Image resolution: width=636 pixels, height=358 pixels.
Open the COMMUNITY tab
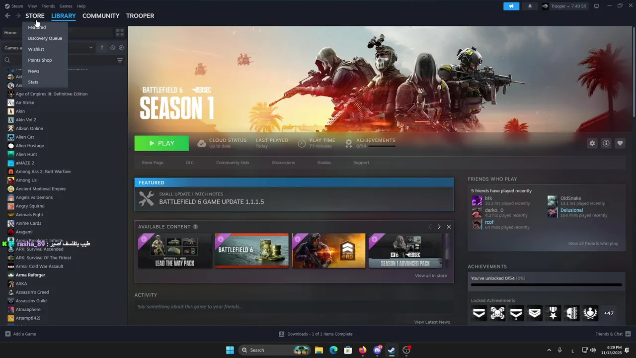101,16
